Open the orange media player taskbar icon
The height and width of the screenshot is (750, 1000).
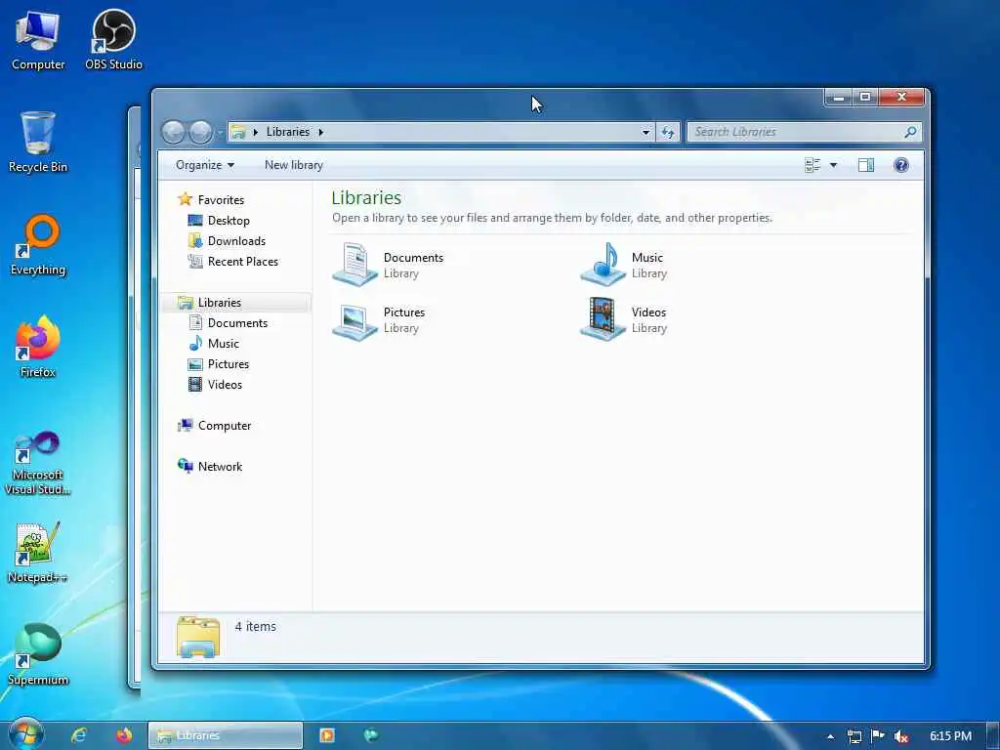[327, 735]
